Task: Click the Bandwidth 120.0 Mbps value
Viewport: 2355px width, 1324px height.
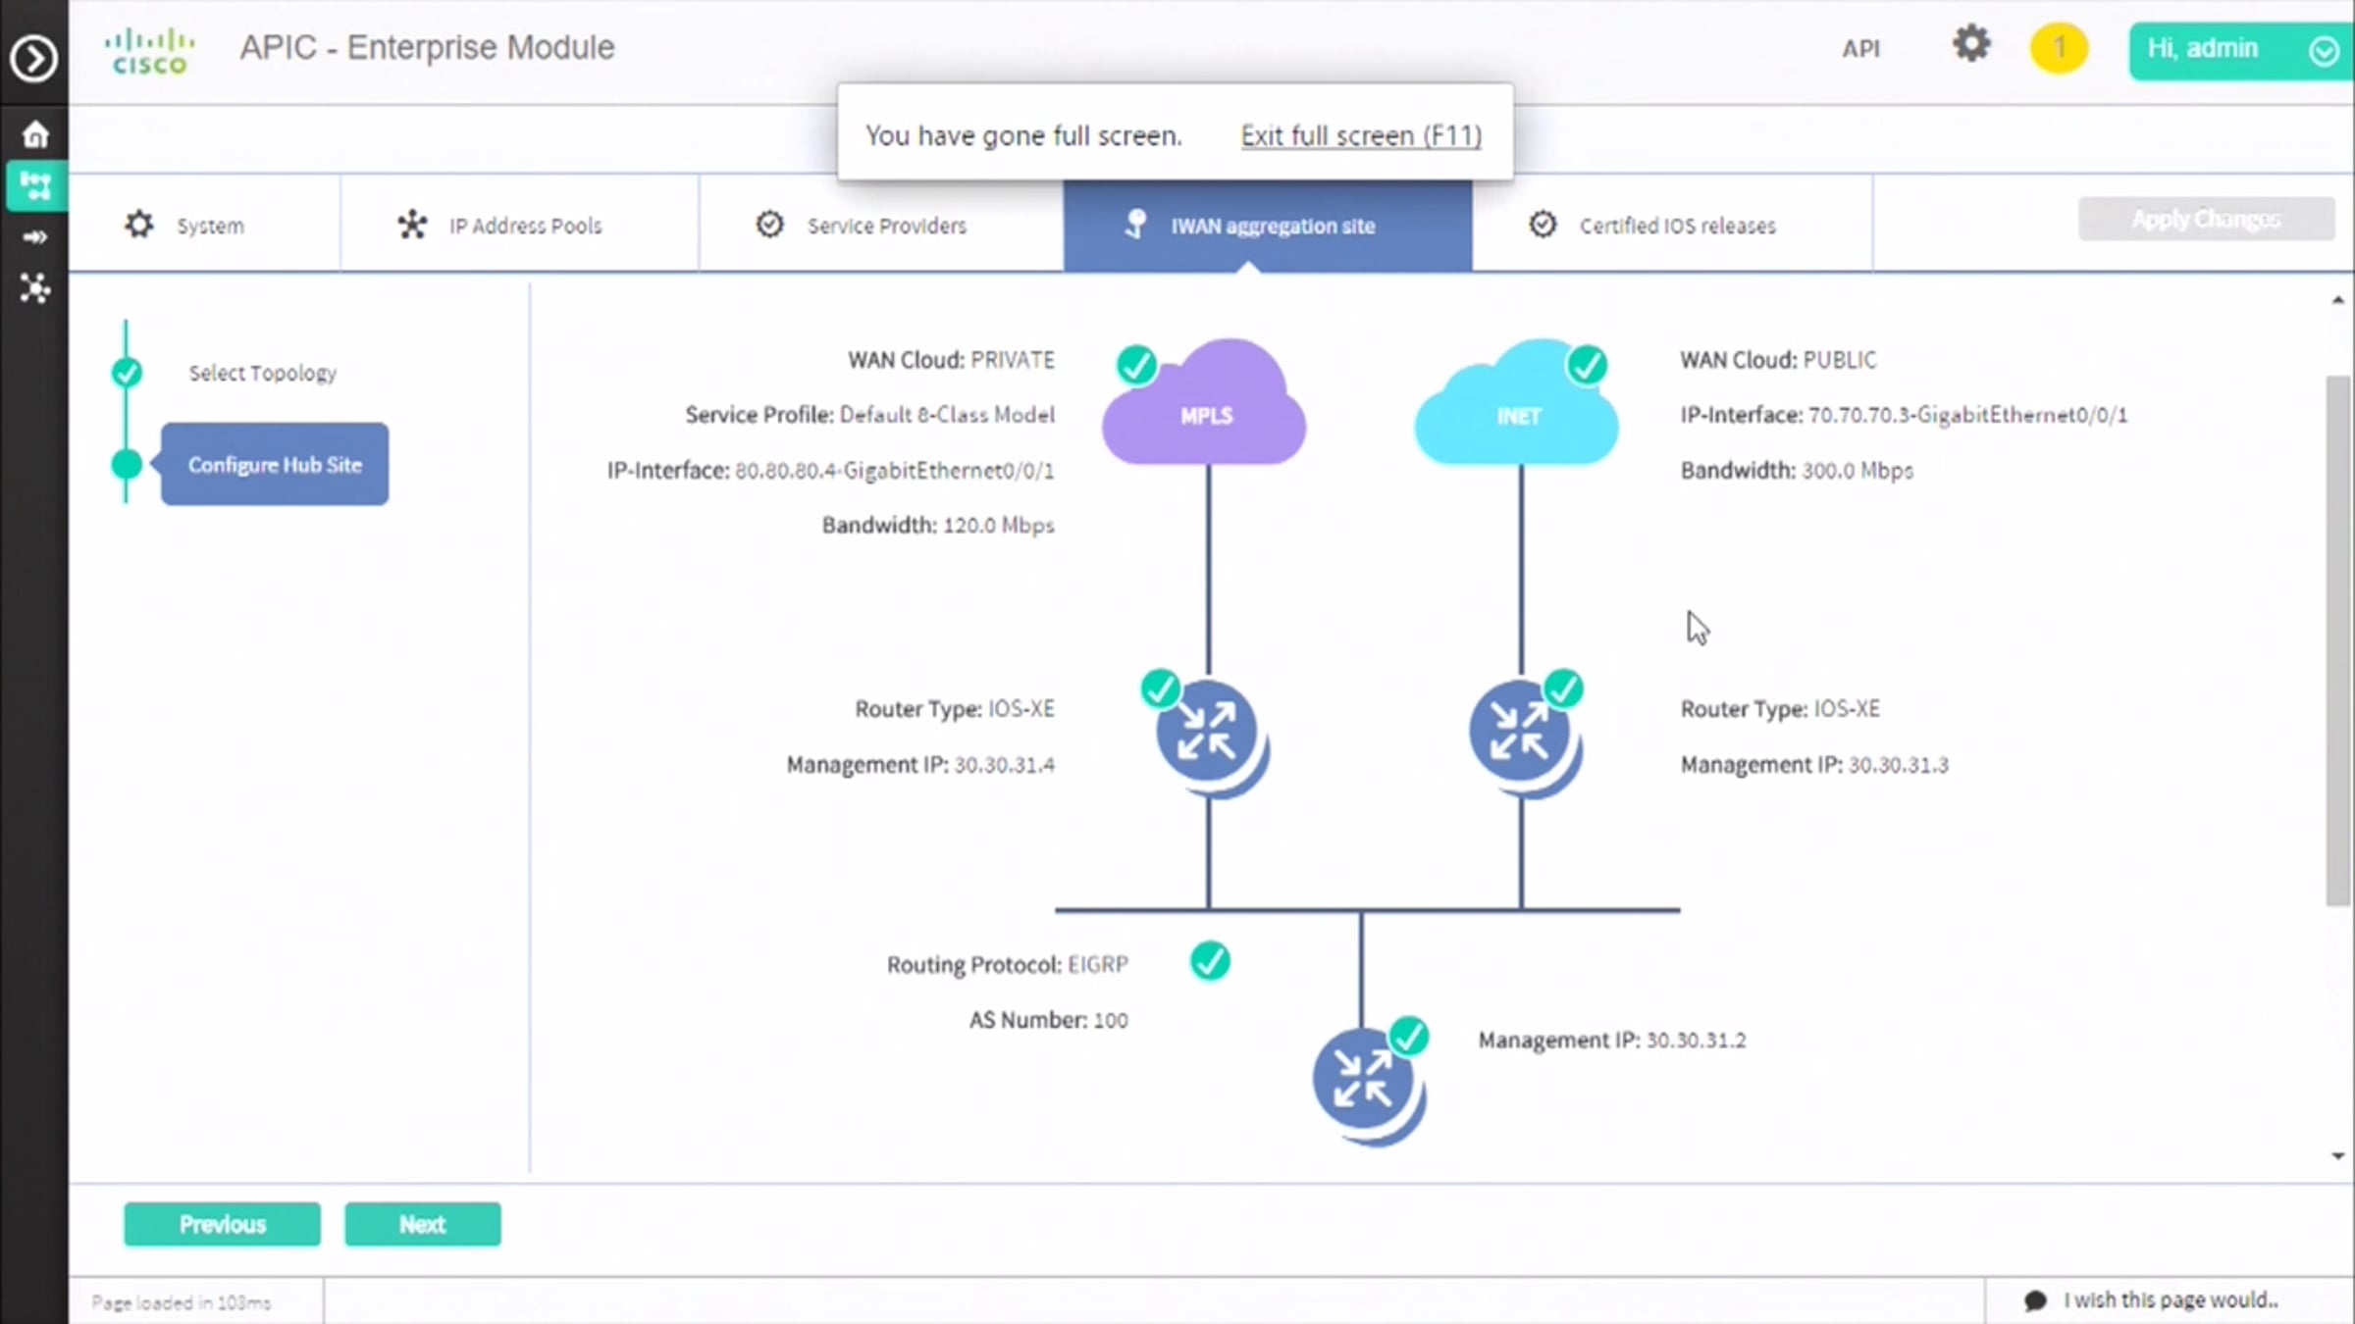Action: [998, 526]
